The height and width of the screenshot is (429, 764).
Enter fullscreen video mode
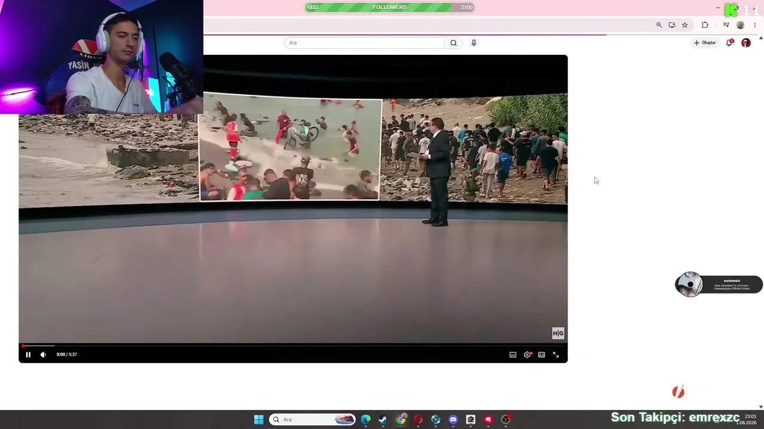[x=556, y=355]
